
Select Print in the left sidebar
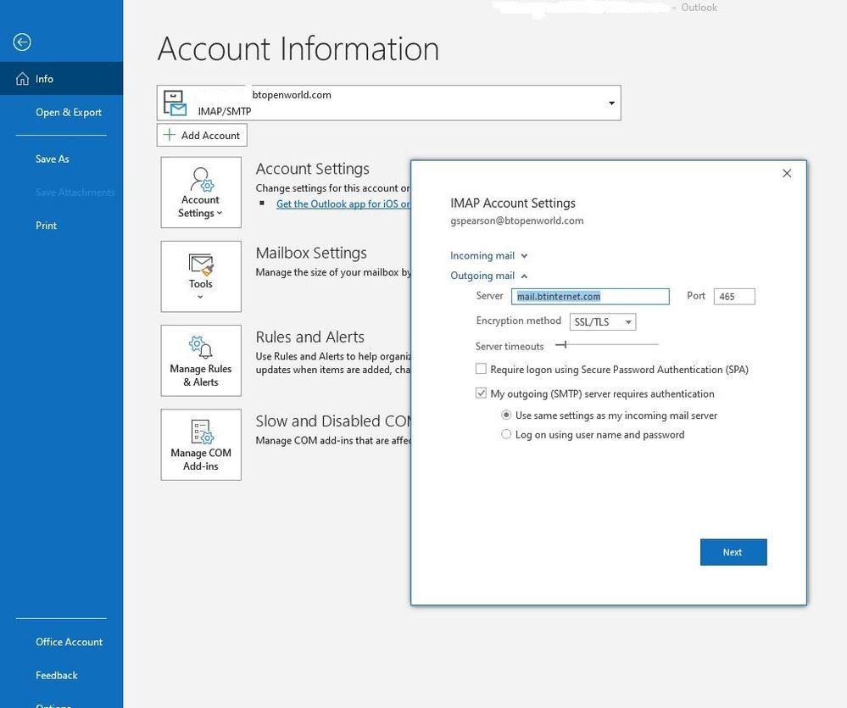pyautogui.click(x=47, y=226)
